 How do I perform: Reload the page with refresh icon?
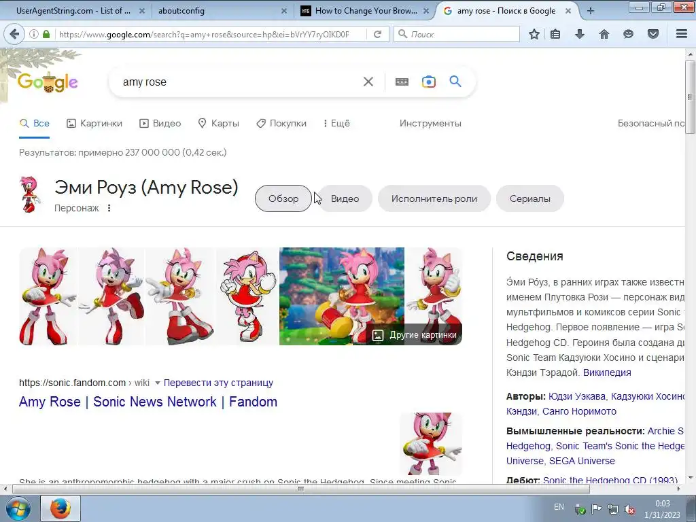coord(378,34)
